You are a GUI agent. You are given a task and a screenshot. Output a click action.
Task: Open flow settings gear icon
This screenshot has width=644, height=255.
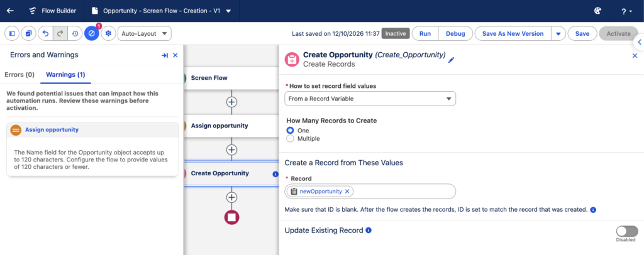point(108,34)
